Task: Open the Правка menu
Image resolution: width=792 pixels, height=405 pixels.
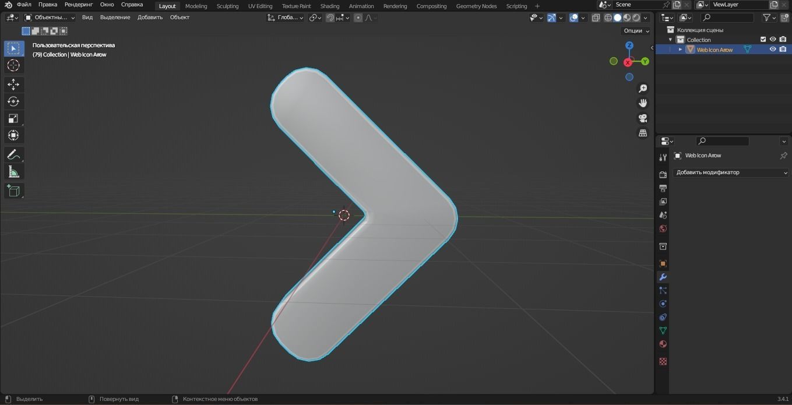Action: [x=48, y=5]
